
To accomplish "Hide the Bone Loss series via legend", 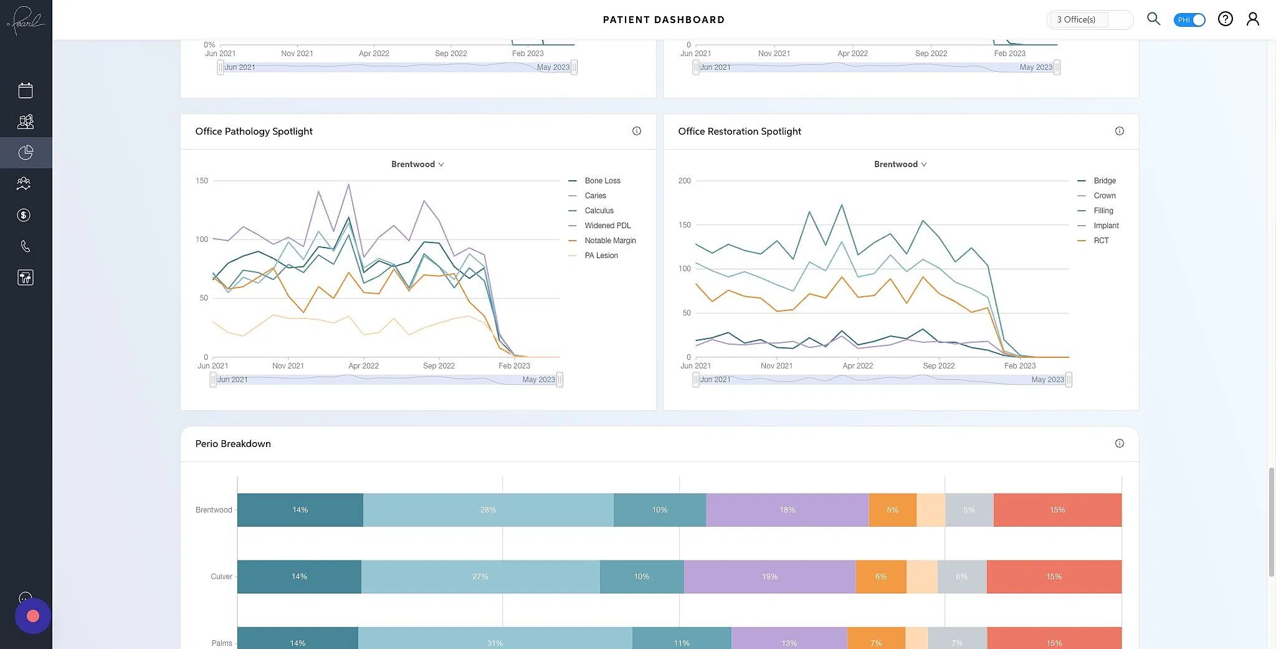I will click(602, 180).
